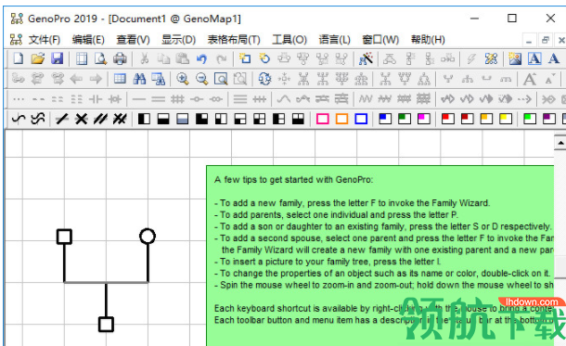Click the small A decrease font size icon
Image resolution: width=566 pixels, height=346 pixels.
pos(549,80)
